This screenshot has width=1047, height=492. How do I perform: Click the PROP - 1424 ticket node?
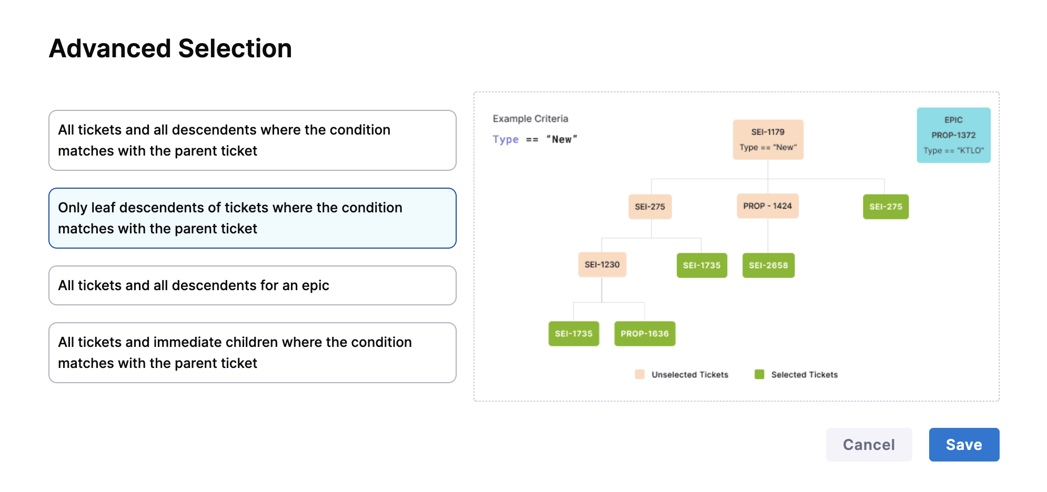pyautogui.click(x=767, y=206)
